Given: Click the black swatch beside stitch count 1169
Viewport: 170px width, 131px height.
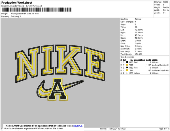Looking at the screenshot, I should click(x=127, y=67).
